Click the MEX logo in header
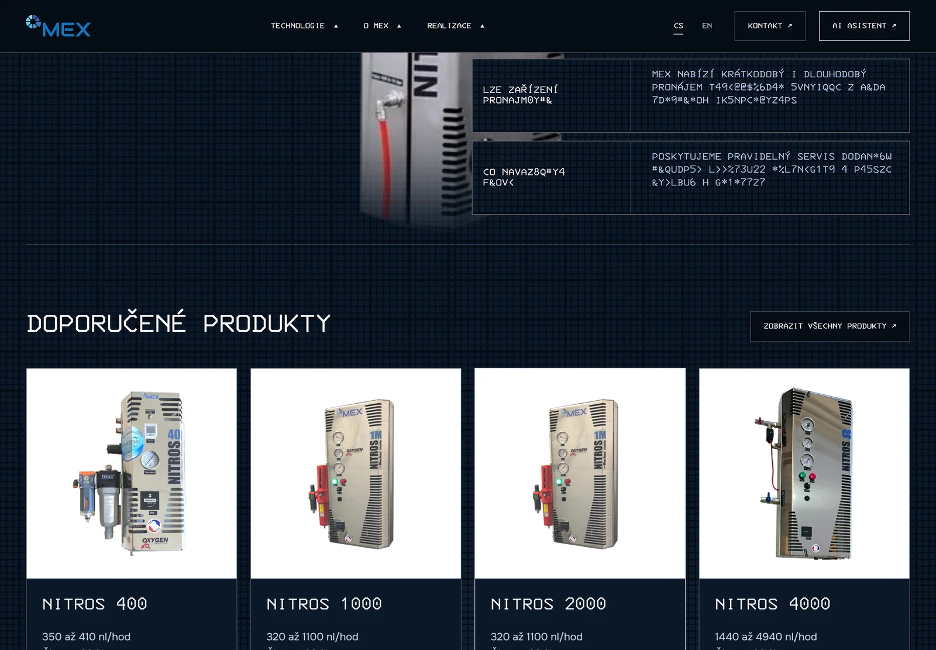Image resolution: width=936 pixels, height=650 pixels. click(x=58, y=26)
